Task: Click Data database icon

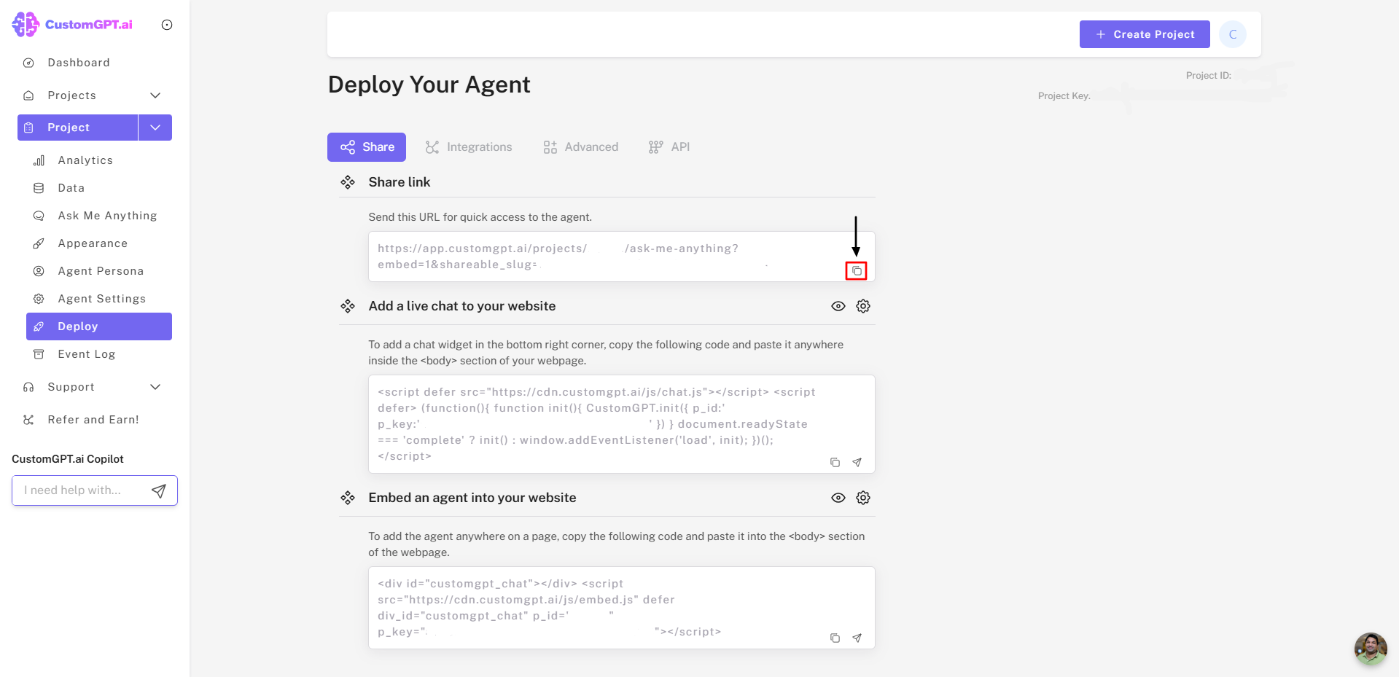Action: [x=39, y=188]
